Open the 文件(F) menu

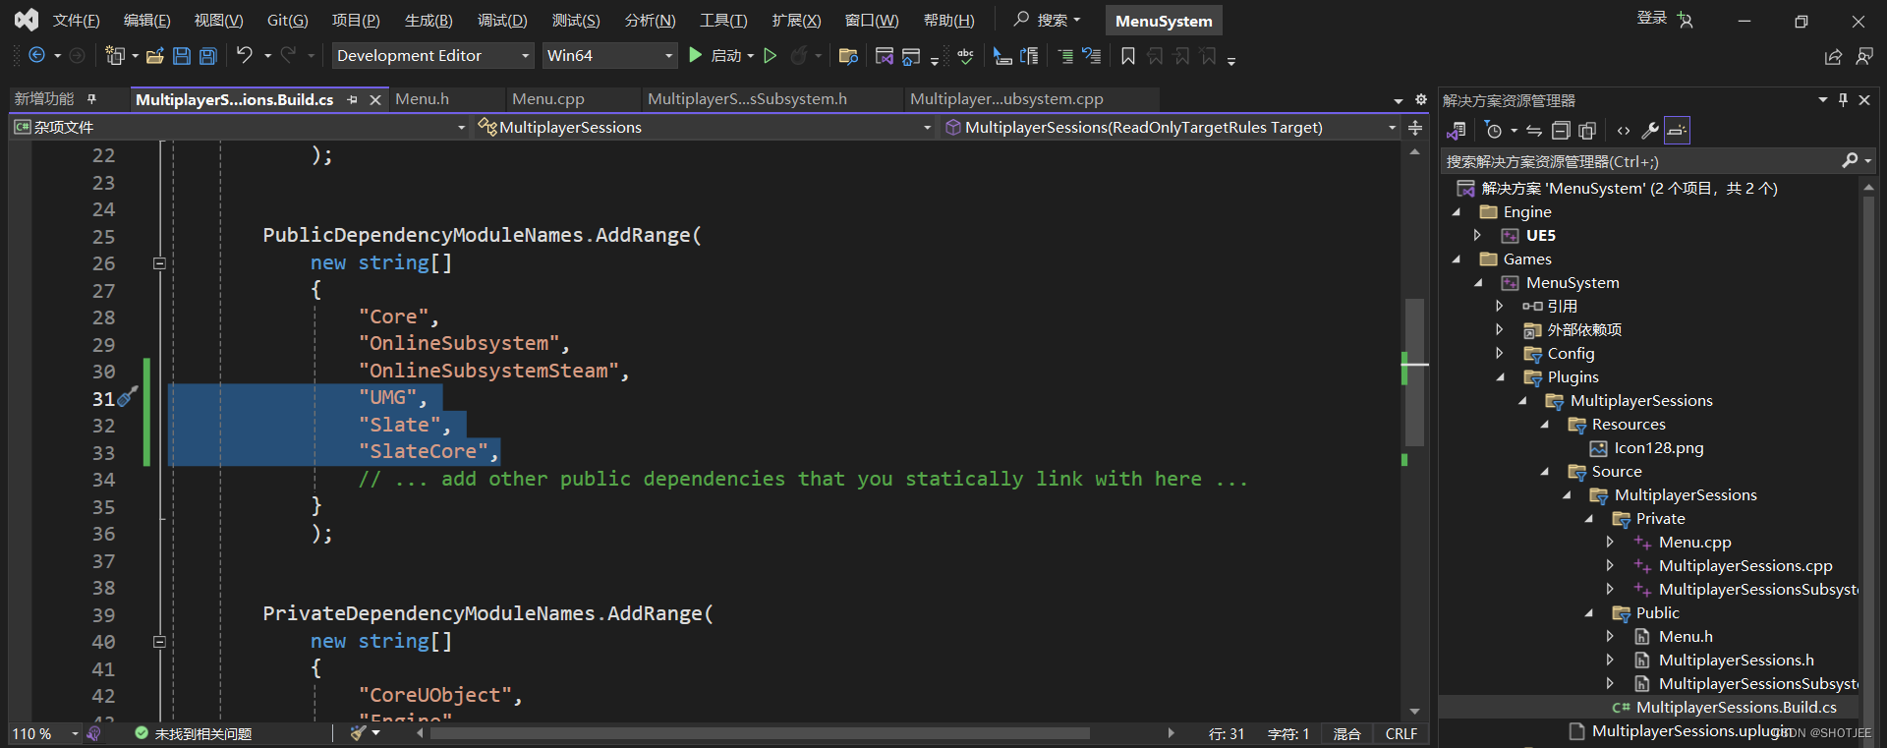(x=76, y=21)
